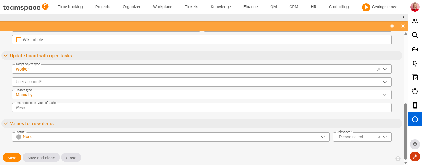The height and width of the screenshot is (165, 422).
Task: Open the User account dropdown
Action: click(202, 82)
